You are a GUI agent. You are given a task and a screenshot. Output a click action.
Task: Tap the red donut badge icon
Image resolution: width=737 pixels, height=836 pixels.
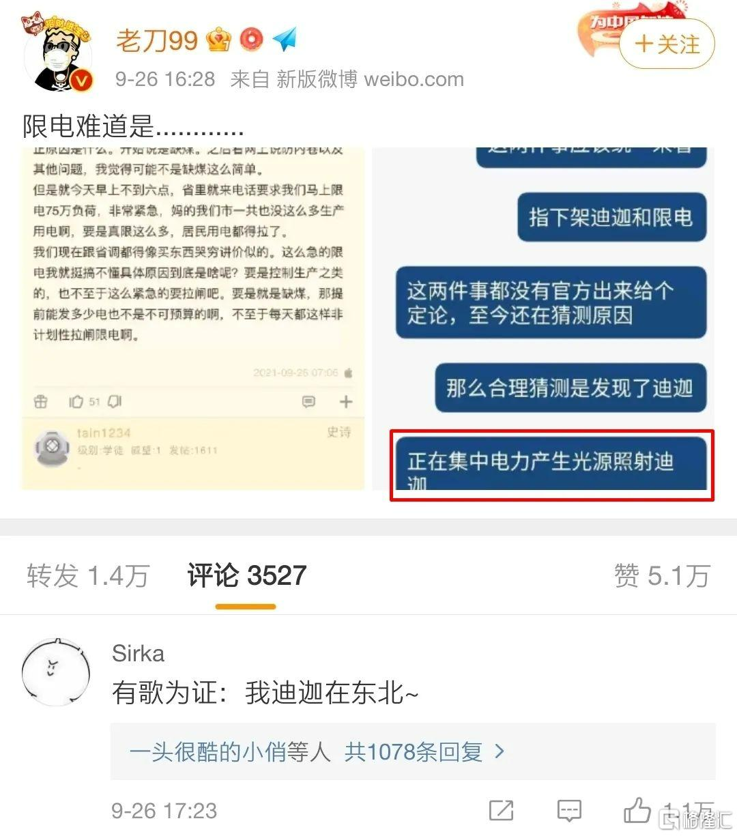[x=251, y=40]
